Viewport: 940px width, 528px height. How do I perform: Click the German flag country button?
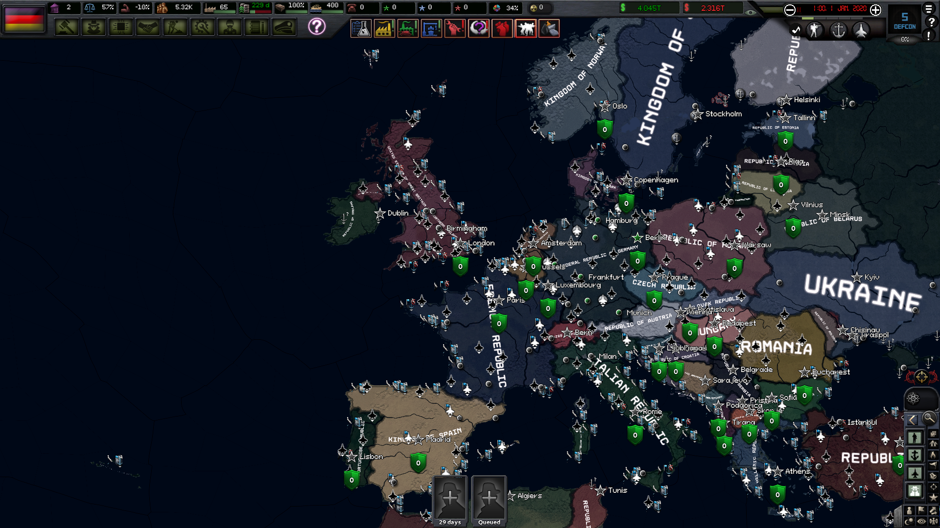(24, 19)
